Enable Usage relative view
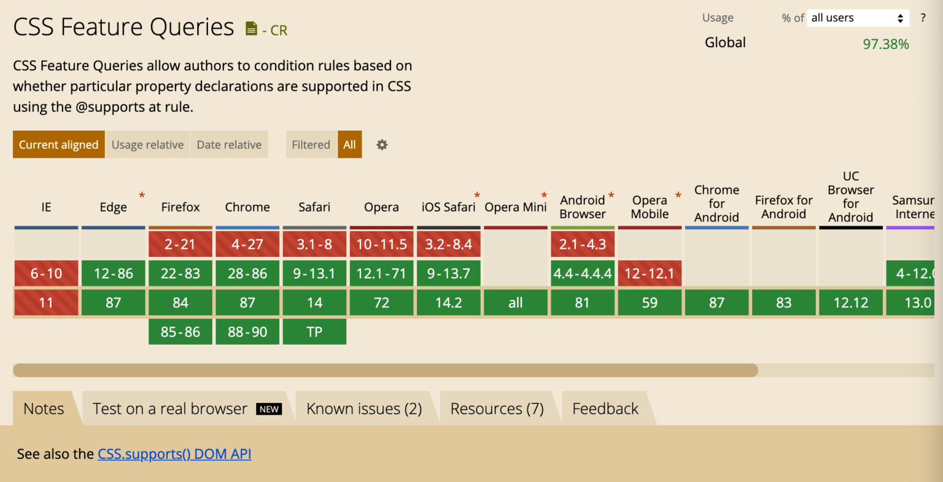The width and height of the screenshot is (943, 482). [147, 144]
